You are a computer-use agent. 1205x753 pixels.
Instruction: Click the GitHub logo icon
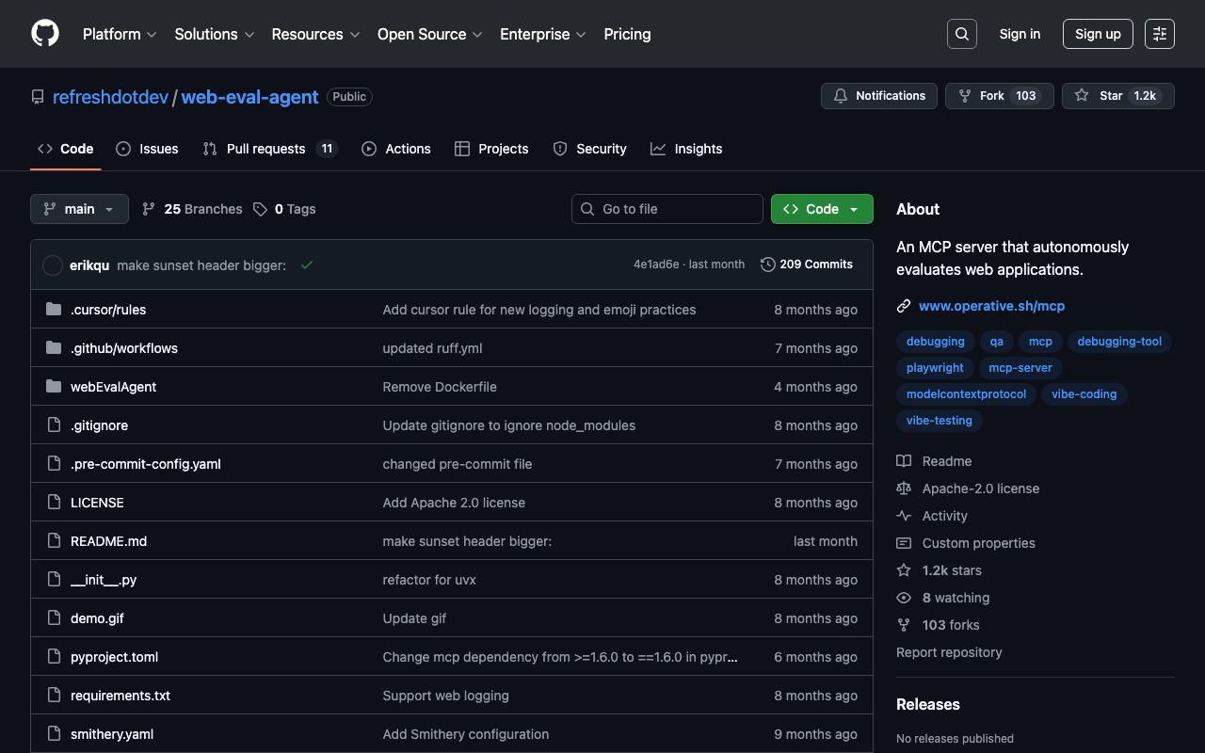[x=45, y=34]
